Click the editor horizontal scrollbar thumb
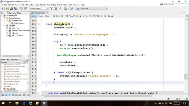The width and height of the screenshot is (189, 106). (98, 96)
